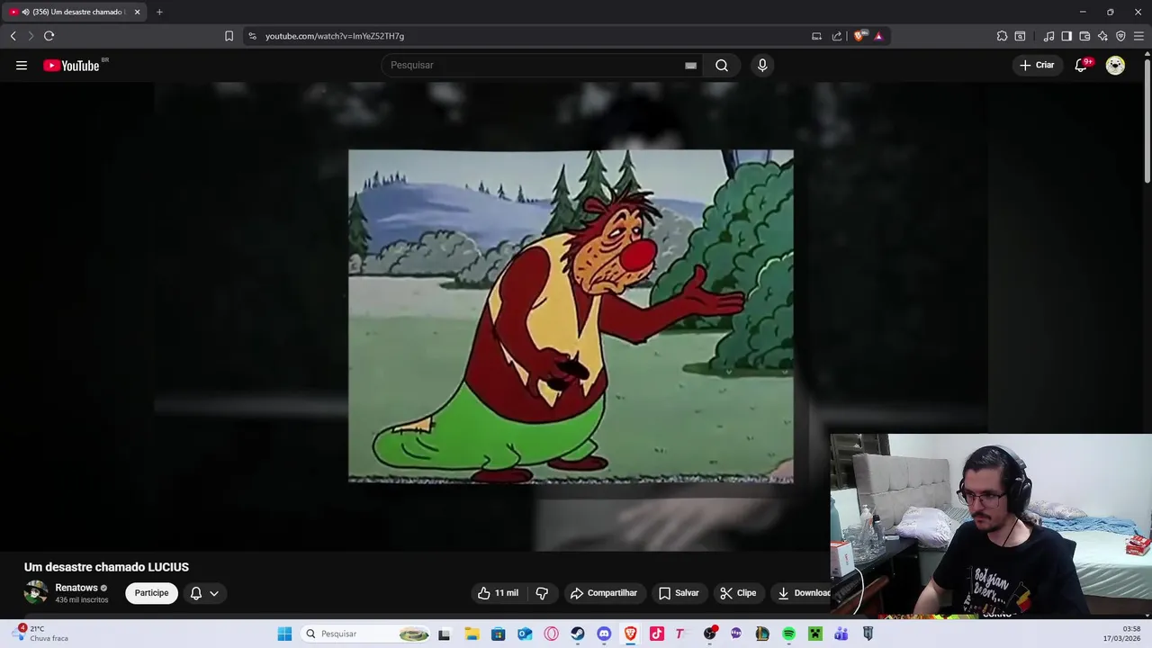Open Minecraft from taskbar
Screen dimensions: 1152x648
pos(814,634)
